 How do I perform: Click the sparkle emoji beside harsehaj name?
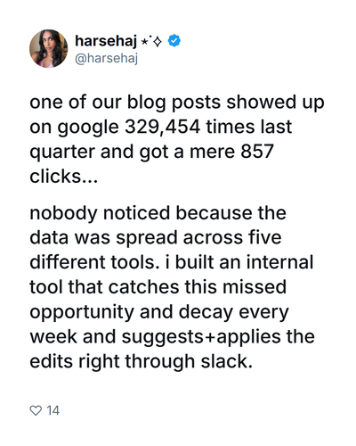coord(151,41)
